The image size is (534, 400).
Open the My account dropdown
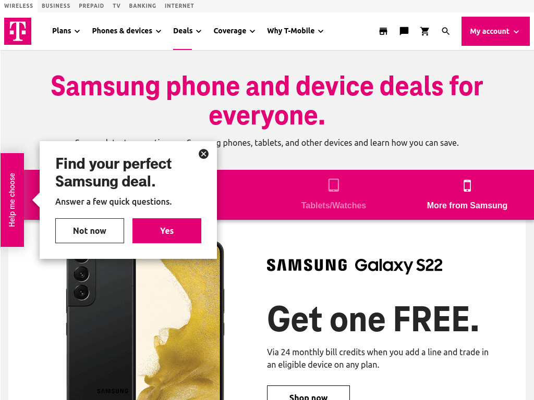coord(495,31)
